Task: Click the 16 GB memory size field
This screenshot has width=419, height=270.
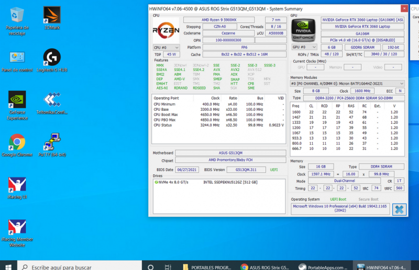Action: (321, 167)
